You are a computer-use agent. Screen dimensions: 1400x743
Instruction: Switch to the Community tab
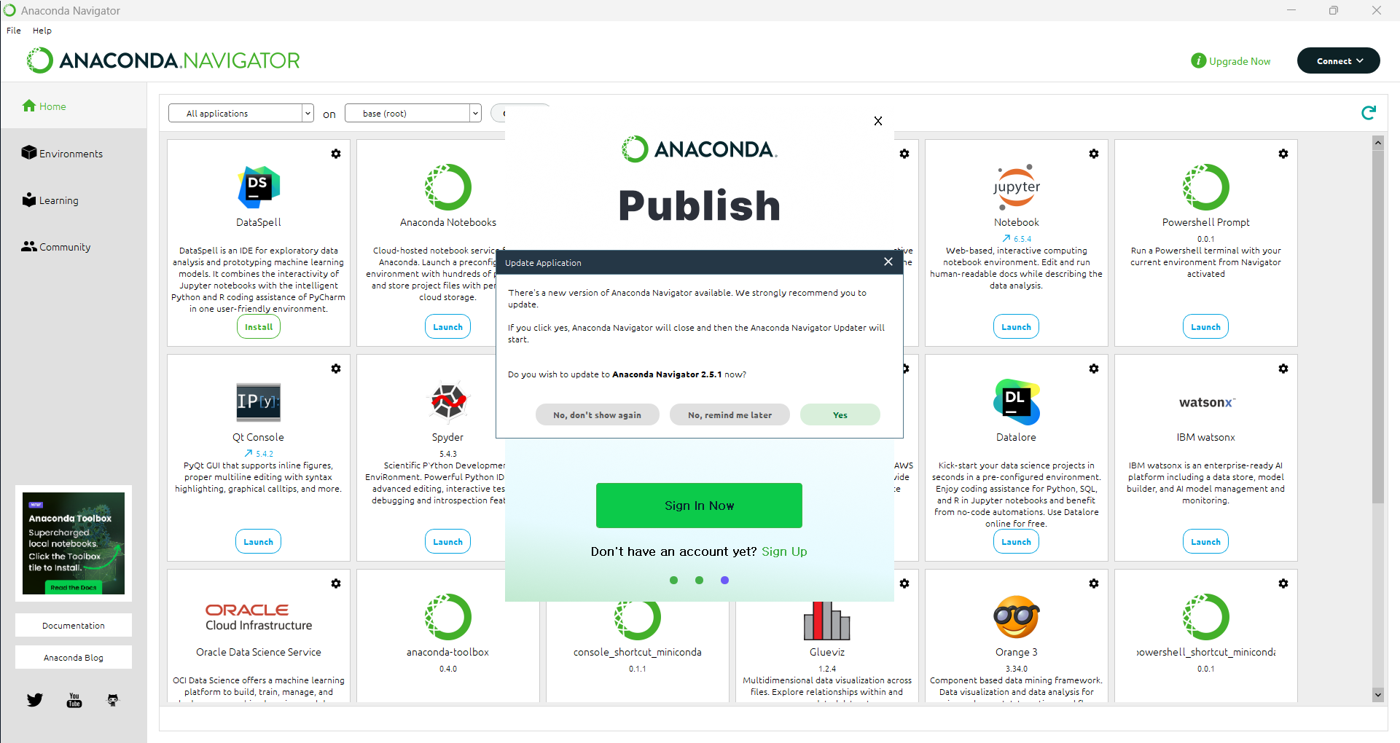click(56, 247)
